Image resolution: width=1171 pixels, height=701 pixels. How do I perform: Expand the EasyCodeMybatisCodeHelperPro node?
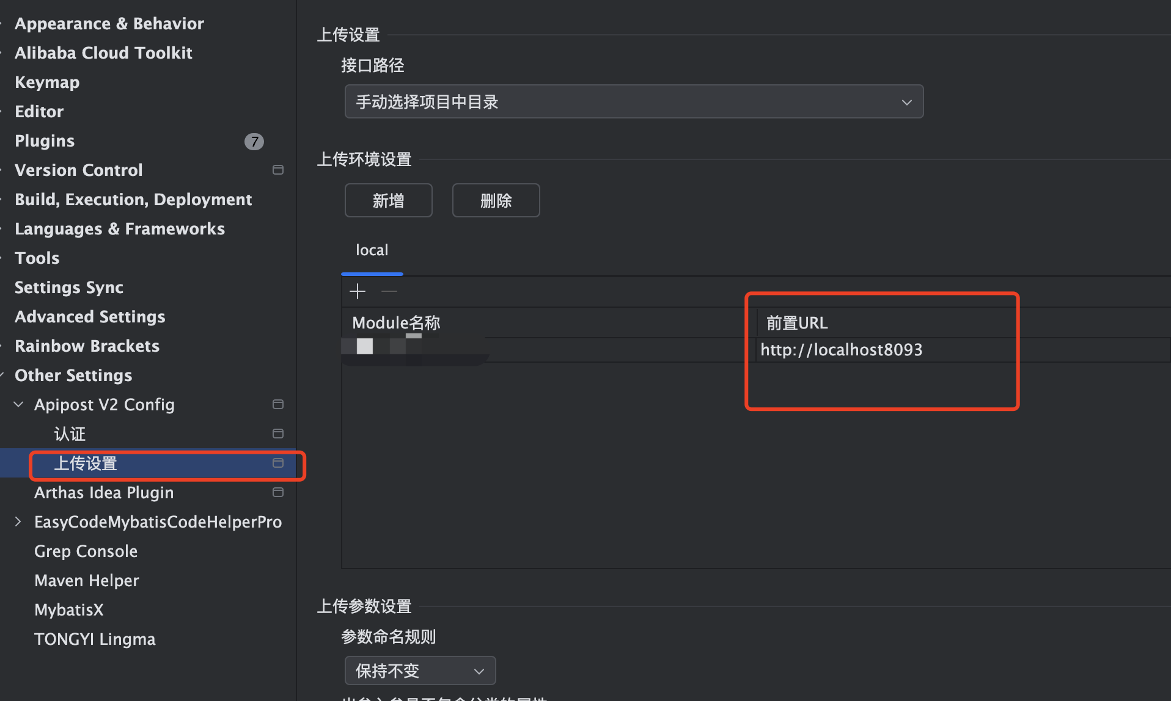[x=18, y=521]
